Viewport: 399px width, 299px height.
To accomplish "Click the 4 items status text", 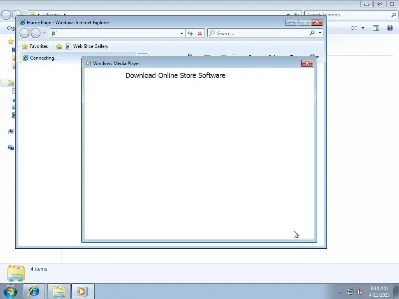I will tap(39, 269).
